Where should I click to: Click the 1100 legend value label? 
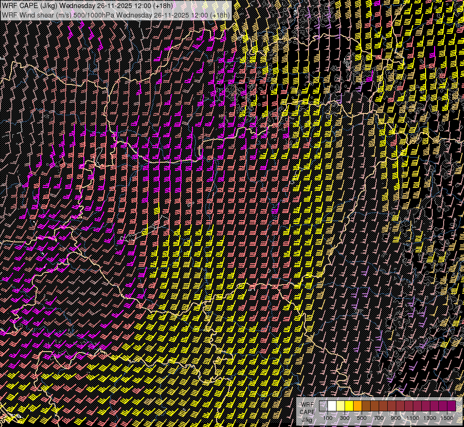[x=412, y=418]
